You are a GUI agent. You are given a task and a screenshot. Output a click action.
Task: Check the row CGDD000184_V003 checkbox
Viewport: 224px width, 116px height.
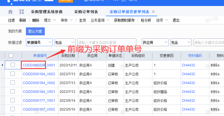click(13, 74)
